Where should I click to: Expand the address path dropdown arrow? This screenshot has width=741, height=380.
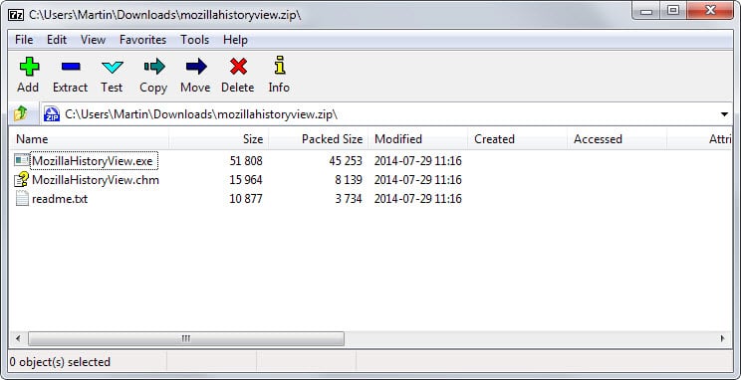(x=724, y=114)
